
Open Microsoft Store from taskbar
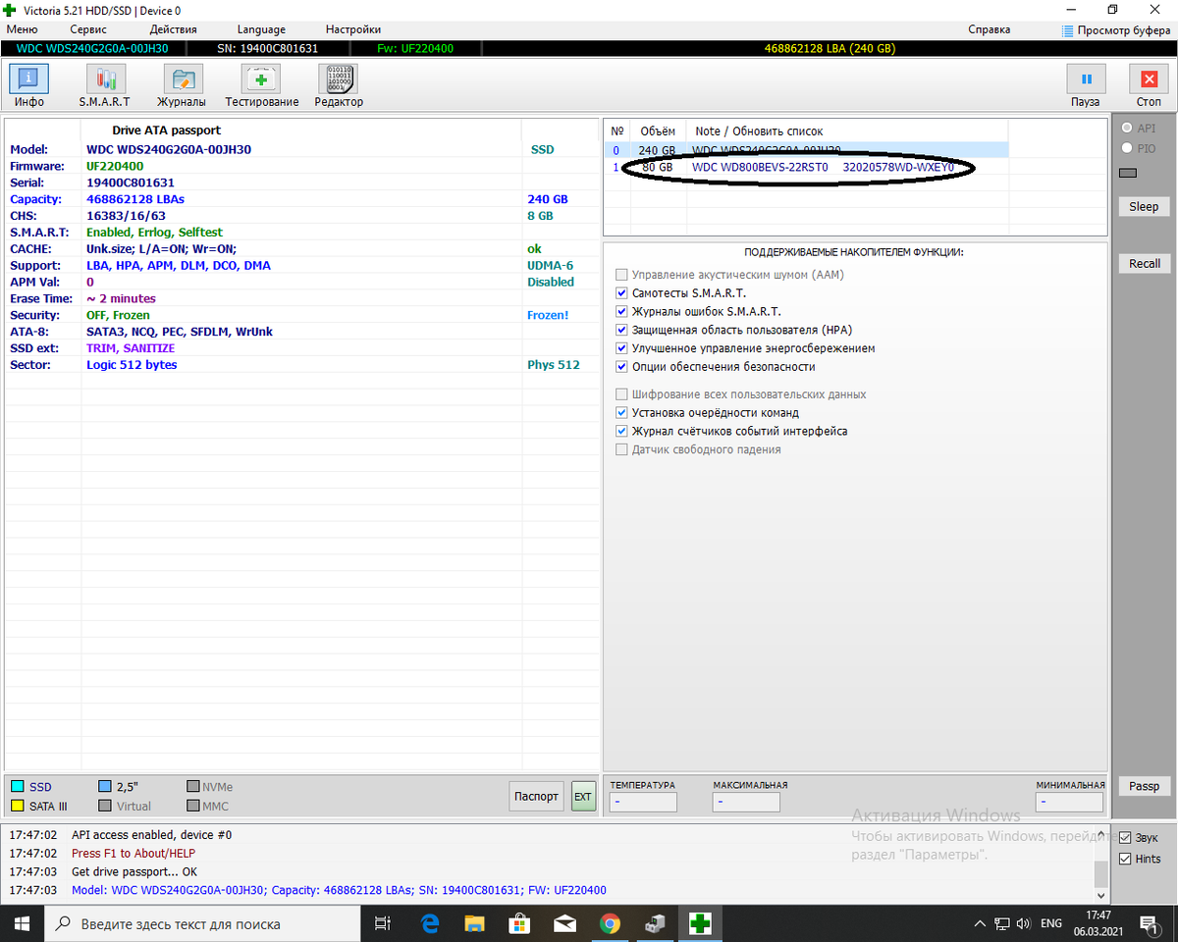pyautogui.click(x=519, y=923)
